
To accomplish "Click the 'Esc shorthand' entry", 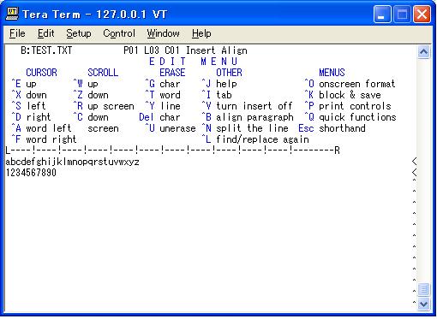I will [332, 128].
